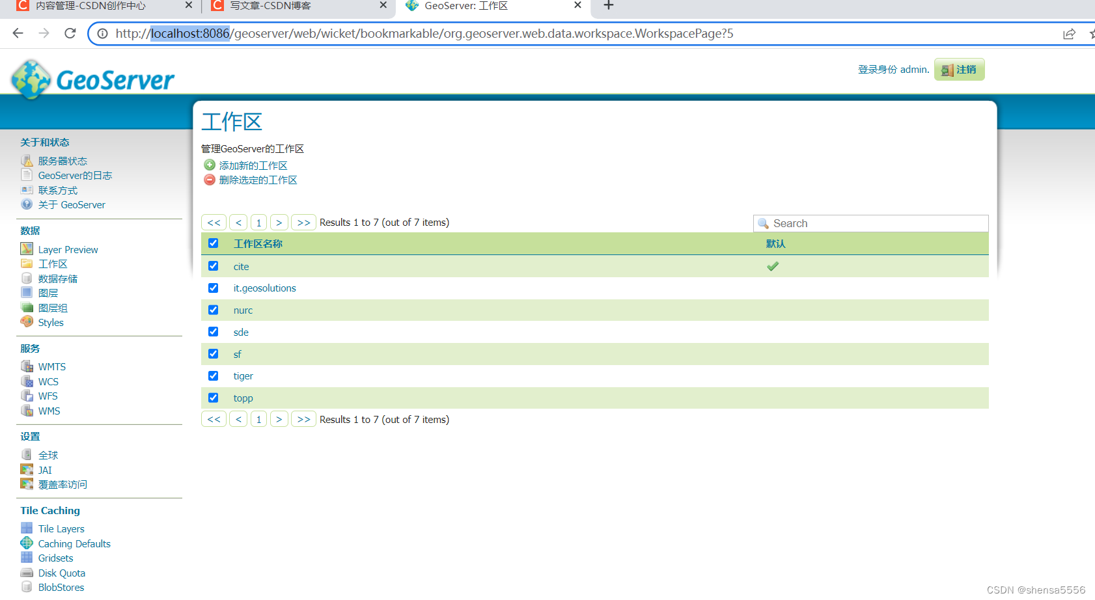Sort by 默认 column header
Screen dimensions: 1095x600
[775, 243]
